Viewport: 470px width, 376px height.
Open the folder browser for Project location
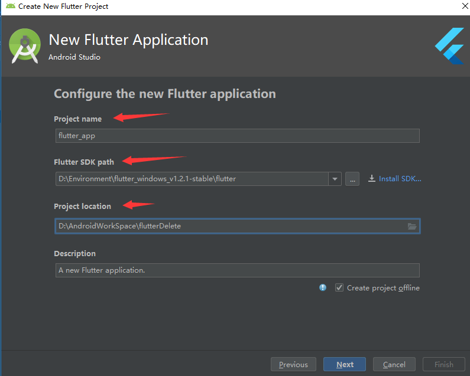pyautogui.click(x=413, y=226)
